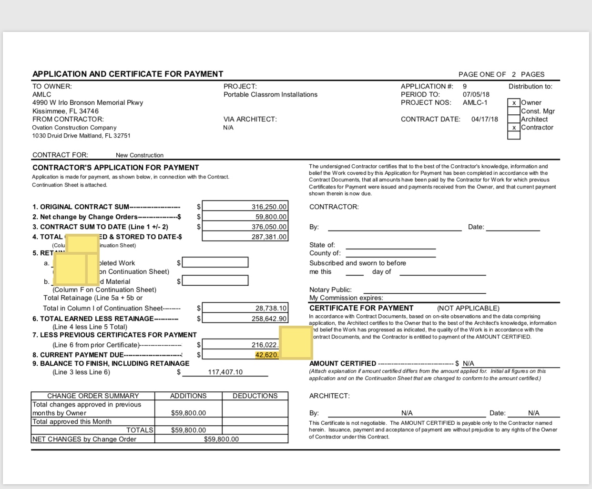Screen dimensions: 592x489
Task: Select contract date 04/17/18
Action: click(x=485, y=119)
